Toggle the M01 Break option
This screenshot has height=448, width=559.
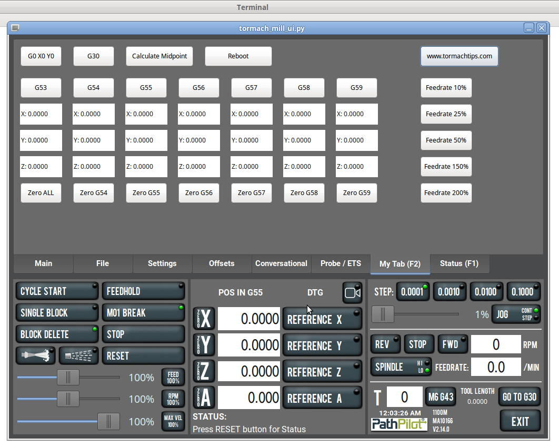pyautogui.click(x=143, y=313)
